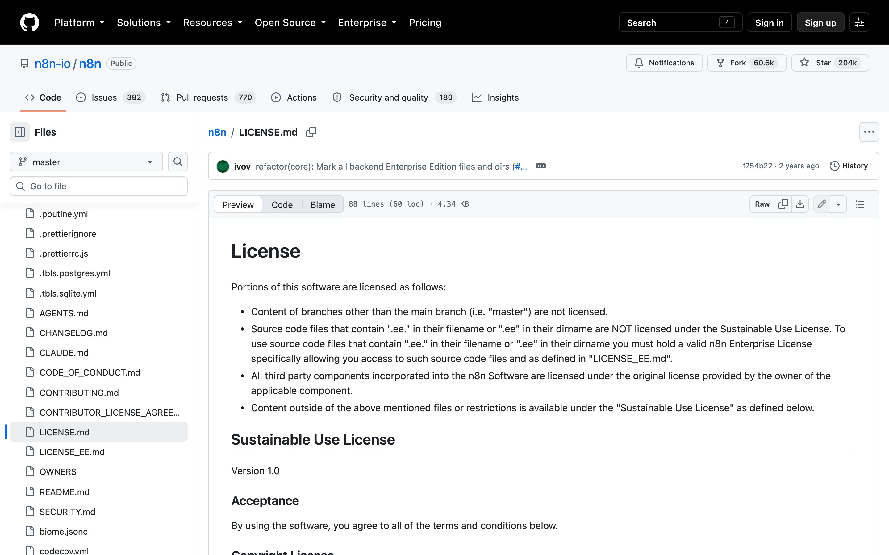Viewport: 889px width, 555px height.
Task: Edit this file with pencil icon
Action: click(x=822, y=204)
